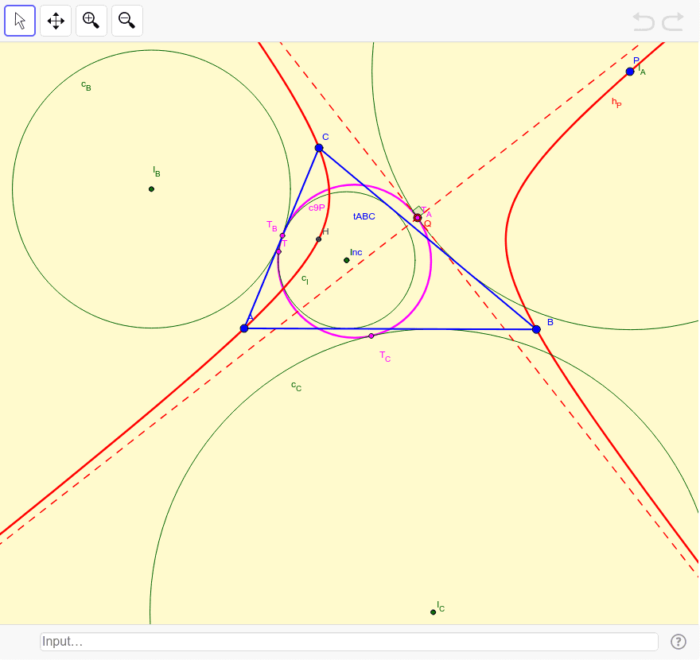Choose the Zoom Out tool

pos(126,21)
